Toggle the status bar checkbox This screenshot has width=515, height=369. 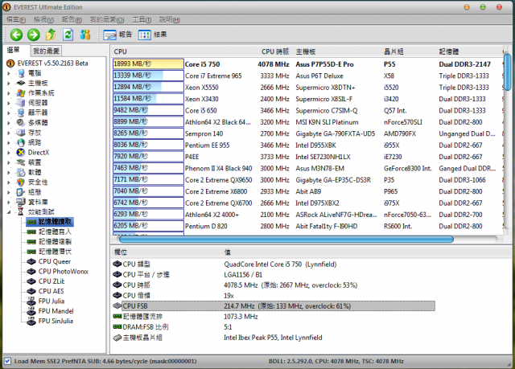[x=8, y=361]
